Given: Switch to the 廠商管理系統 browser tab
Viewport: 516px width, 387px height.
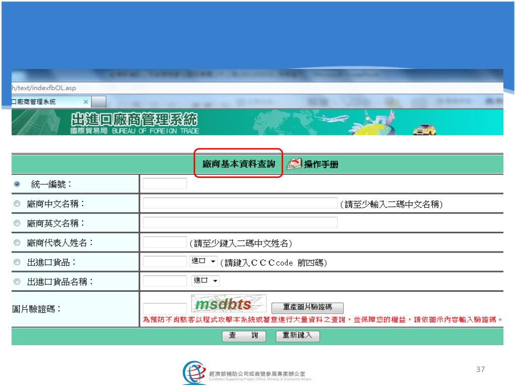Looking at the screenshot, I should [x=51, y=102].
